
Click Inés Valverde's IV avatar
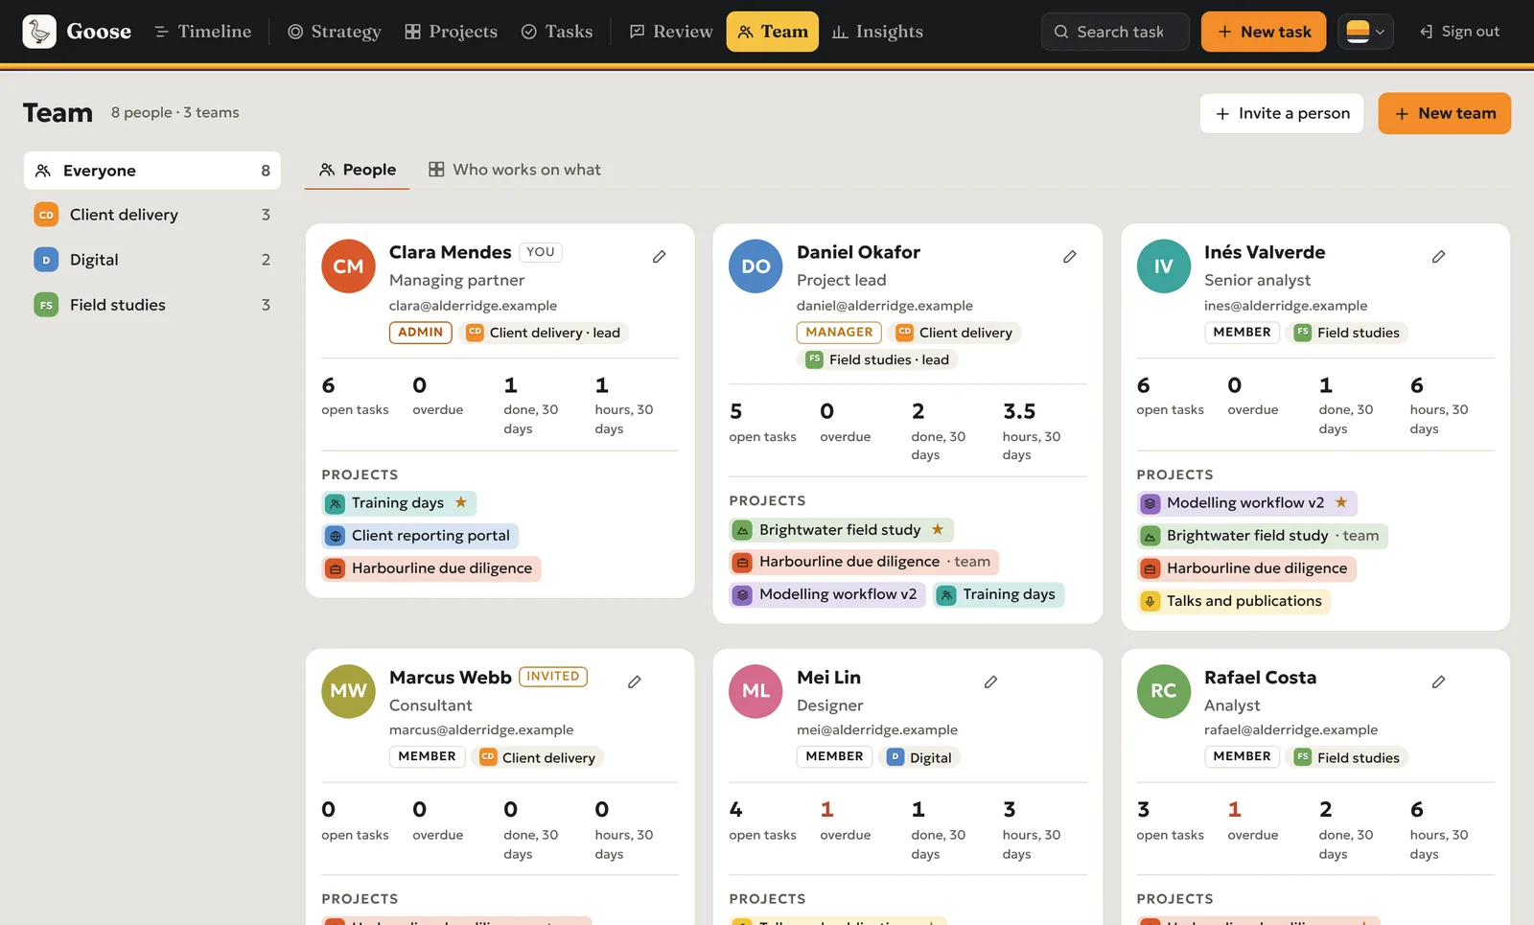(1164, 266)
